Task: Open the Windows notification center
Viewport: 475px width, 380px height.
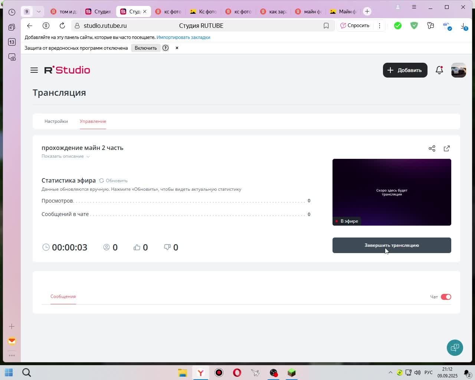Action: 467,373
